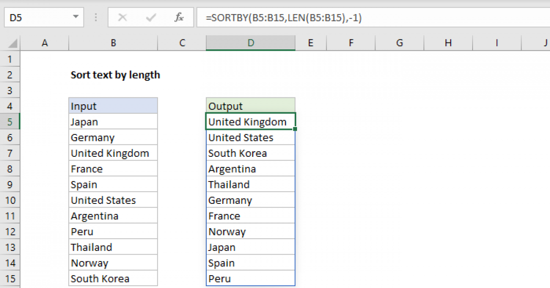The width and height of the screenshot is (550, 288).
Task: Select the cell containing United Kingdom in Output
Action: 250,121
